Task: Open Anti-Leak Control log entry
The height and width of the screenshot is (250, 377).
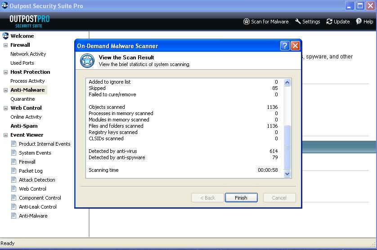Action: tap(38, 207)
